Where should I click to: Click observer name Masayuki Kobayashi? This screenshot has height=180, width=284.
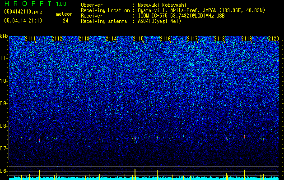162,5
